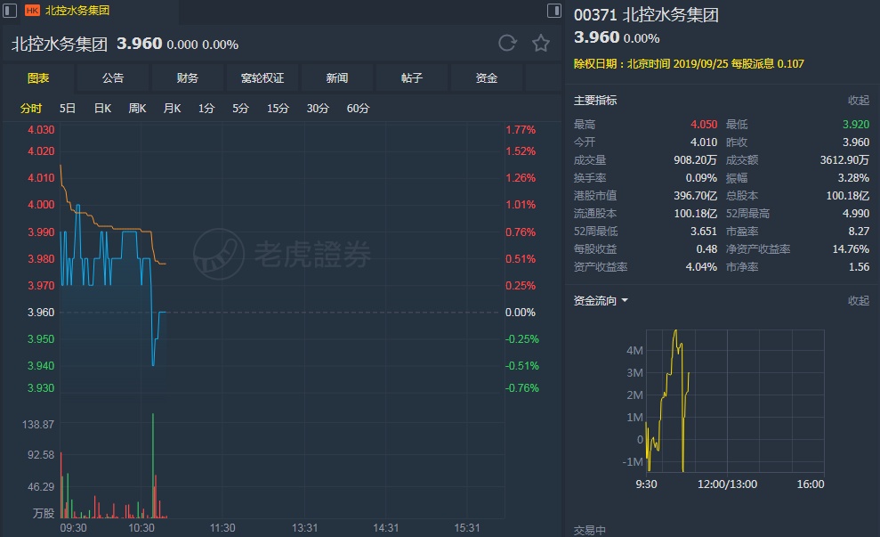Click the 成交量 value 908.20万
Viewport: 880px width, 537px height.
[x=695, y=160]
